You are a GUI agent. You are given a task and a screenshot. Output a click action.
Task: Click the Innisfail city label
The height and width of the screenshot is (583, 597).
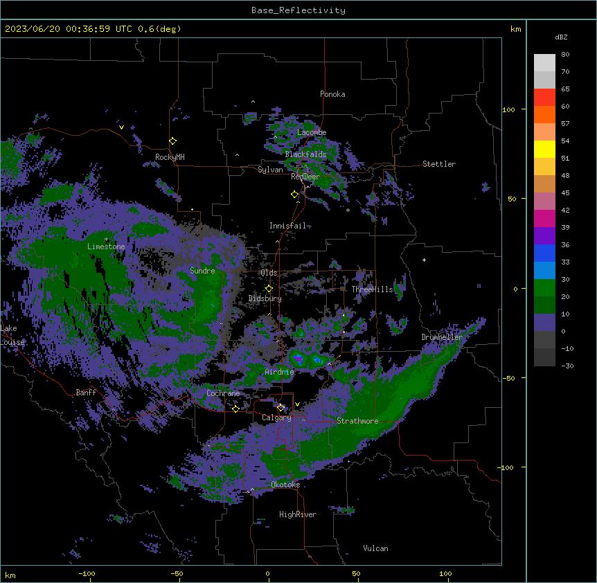[x=287, y=226]
